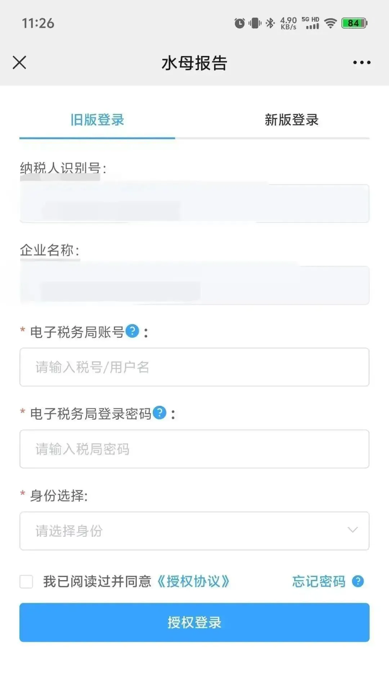Tap the battery indicator showing 84

click(354, 23)
